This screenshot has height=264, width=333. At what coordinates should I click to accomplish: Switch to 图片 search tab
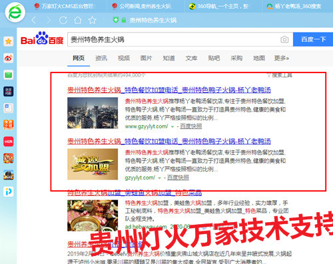point(146,59)
